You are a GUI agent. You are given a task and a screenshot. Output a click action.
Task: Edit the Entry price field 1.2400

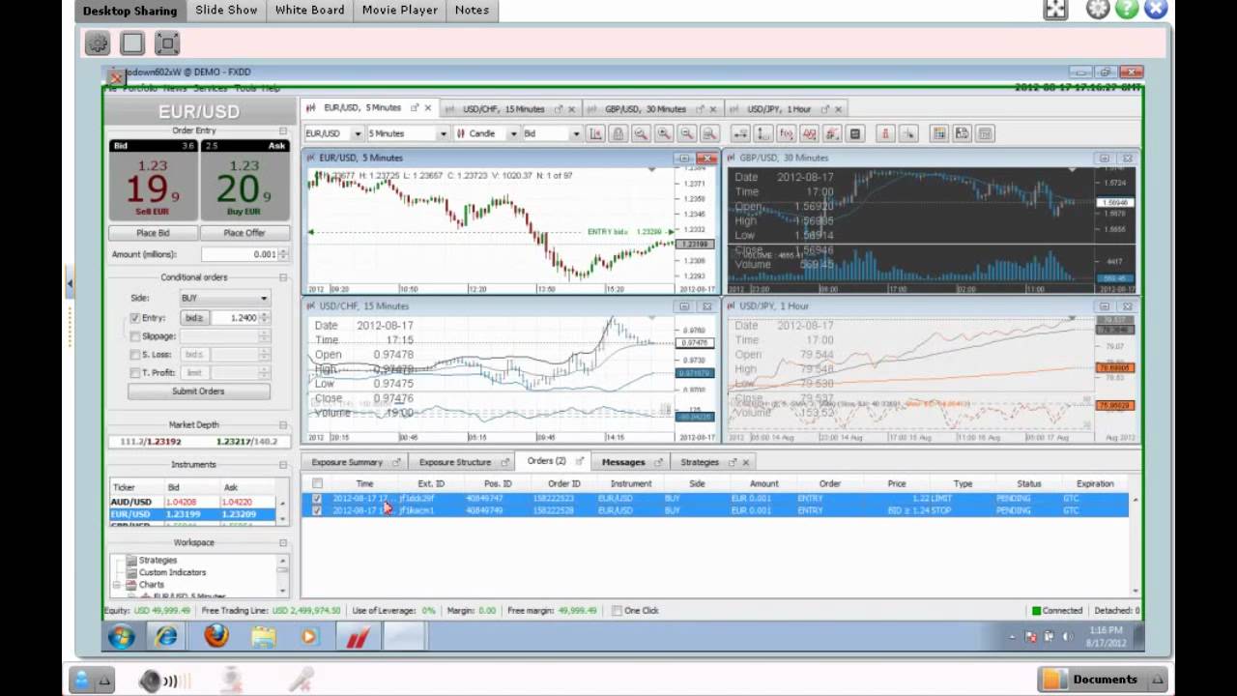[235, 318]
